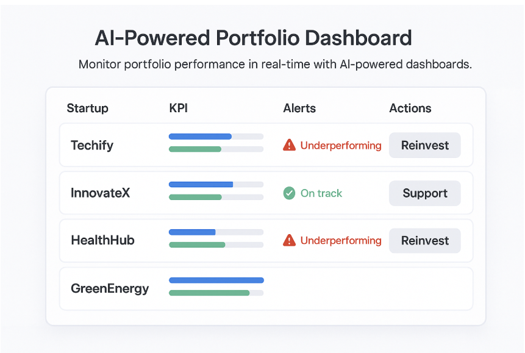Click GreenEnergy's blue KPI progress bar
525x353 pixels.
point(216,280)
